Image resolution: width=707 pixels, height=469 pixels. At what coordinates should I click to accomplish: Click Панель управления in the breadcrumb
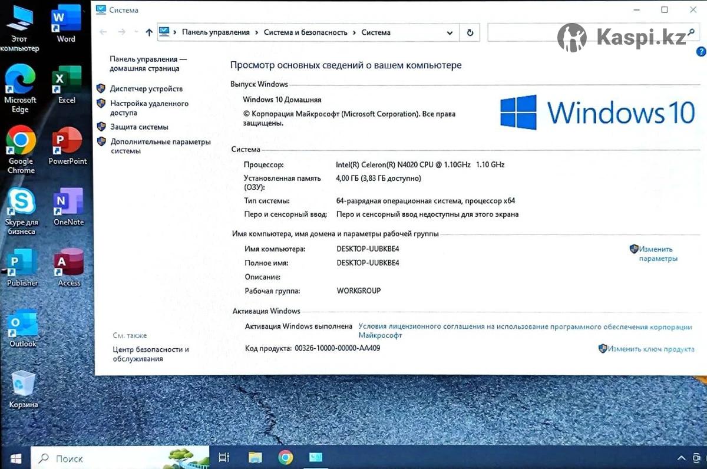216,32
